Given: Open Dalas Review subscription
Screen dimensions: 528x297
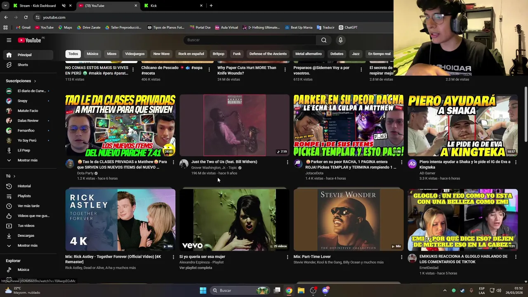Looking at the screenshot, I should (x=28, y=120).
